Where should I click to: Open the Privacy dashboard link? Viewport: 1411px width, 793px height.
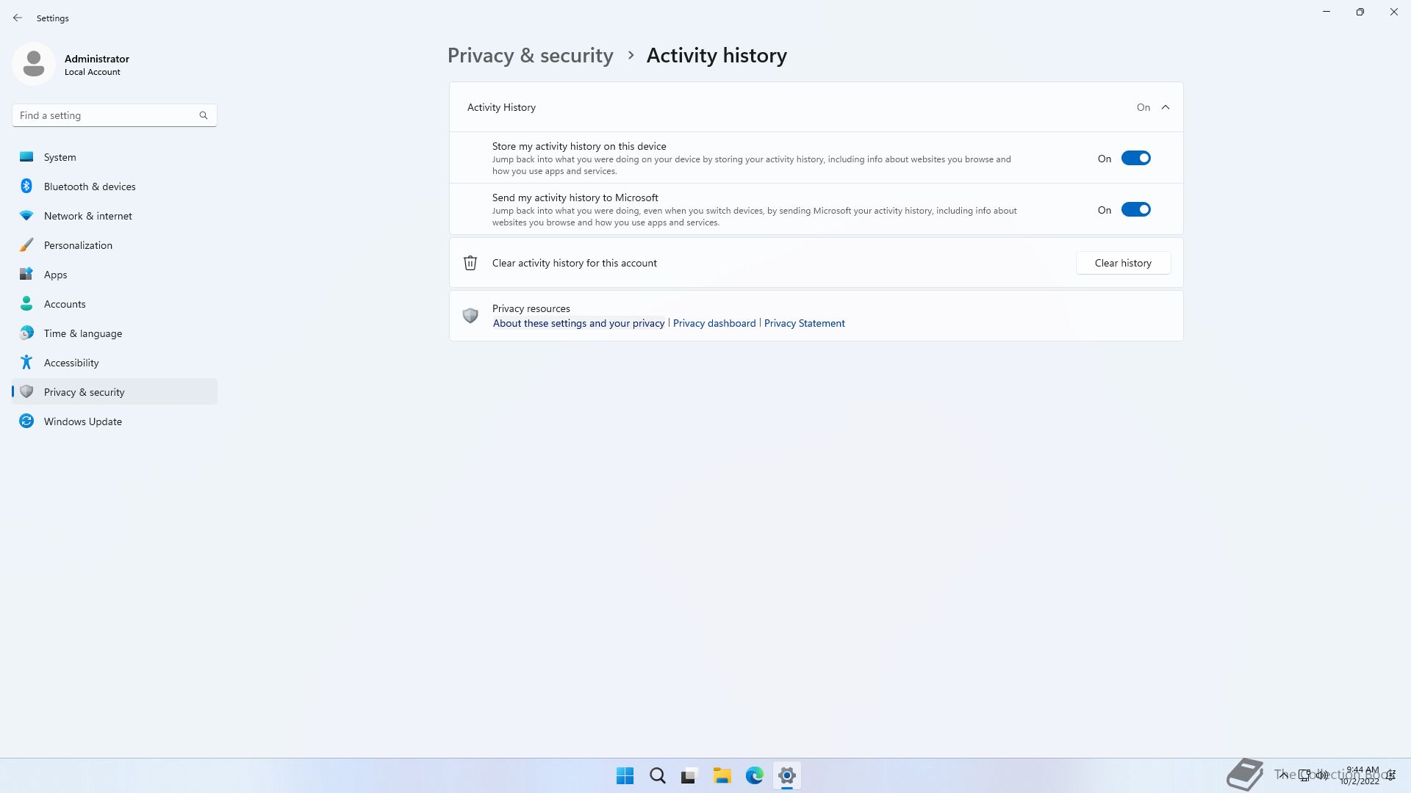(x=714, y=323)
